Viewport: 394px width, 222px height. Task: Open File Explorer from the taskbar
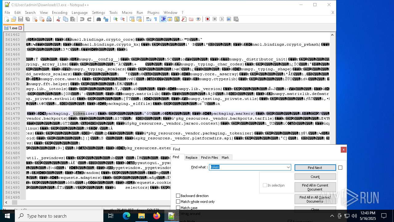(x=142, y=216)
